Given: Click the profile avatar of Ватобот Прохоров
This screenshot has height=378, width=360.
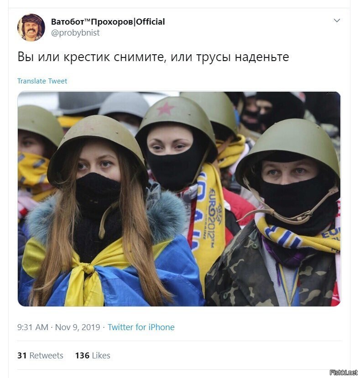Looking at the screenshot, I should (x=31, y=27).
